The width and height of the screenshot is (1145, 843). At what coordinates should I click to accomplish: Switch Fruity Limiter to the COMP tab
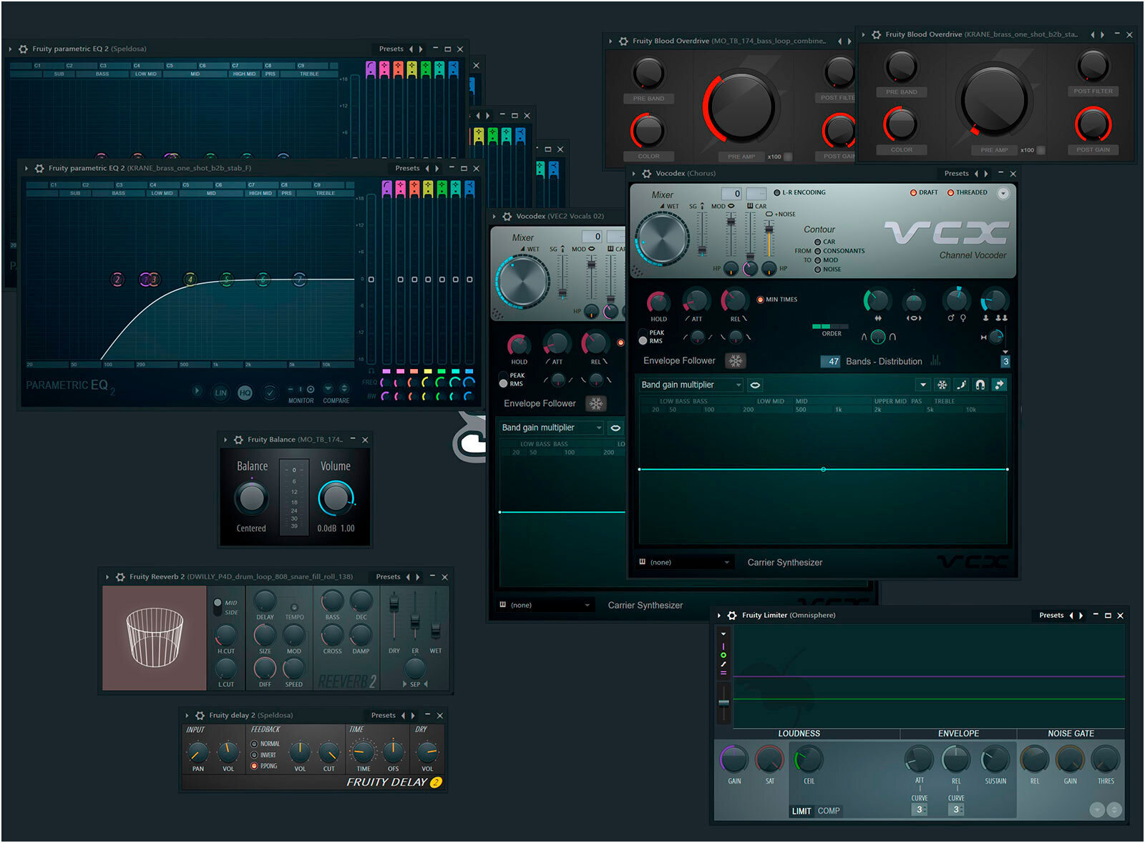tap(829, 811)
